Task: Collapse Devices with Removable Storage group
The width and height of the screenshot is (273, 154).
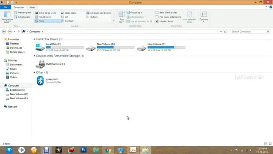Action: coord(34,56)
